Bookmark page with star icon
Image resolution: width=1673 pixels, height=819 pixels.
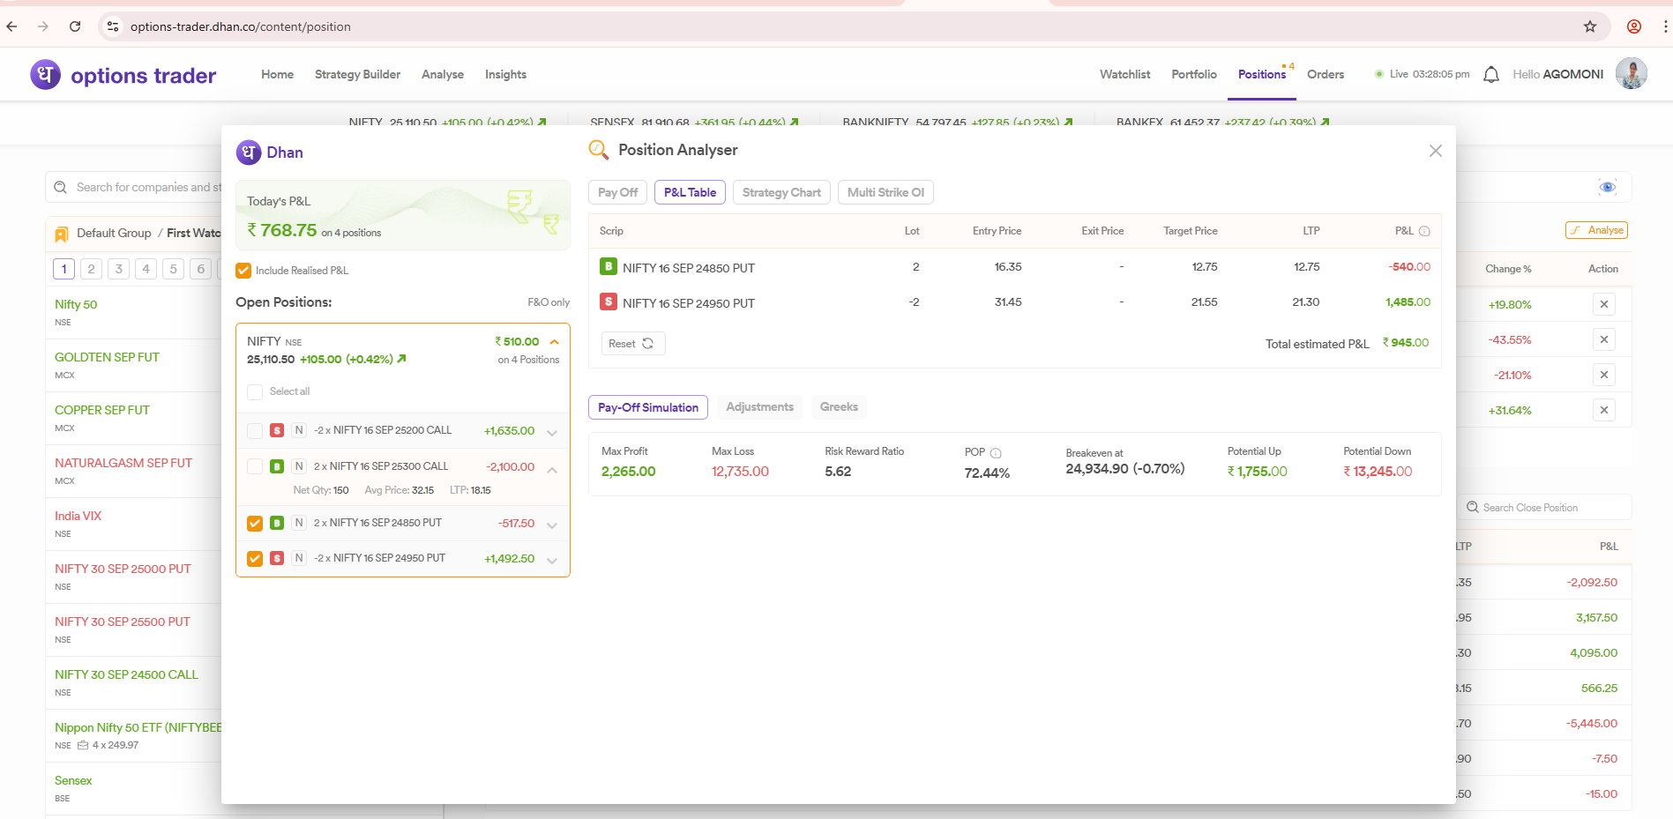[x=1589, y=26]
